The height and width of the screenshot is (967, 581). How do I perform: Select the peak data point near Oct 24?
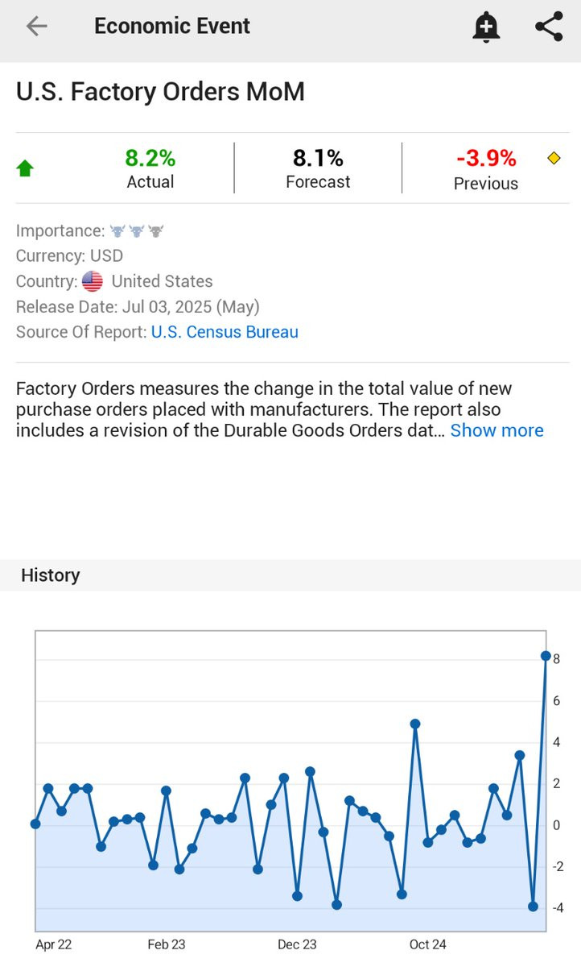click(x=415, y=724)
